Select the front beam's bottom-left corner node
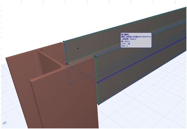Viewport: 187px width, 129px height. click(x=98, y=104)
